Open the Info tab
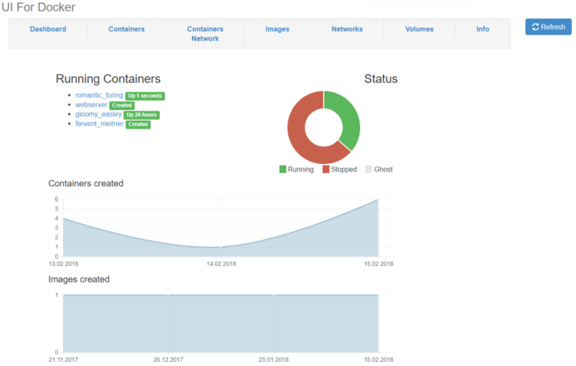Image resolution: width=576 pixels, height=366 pixels. click(482, 29)
